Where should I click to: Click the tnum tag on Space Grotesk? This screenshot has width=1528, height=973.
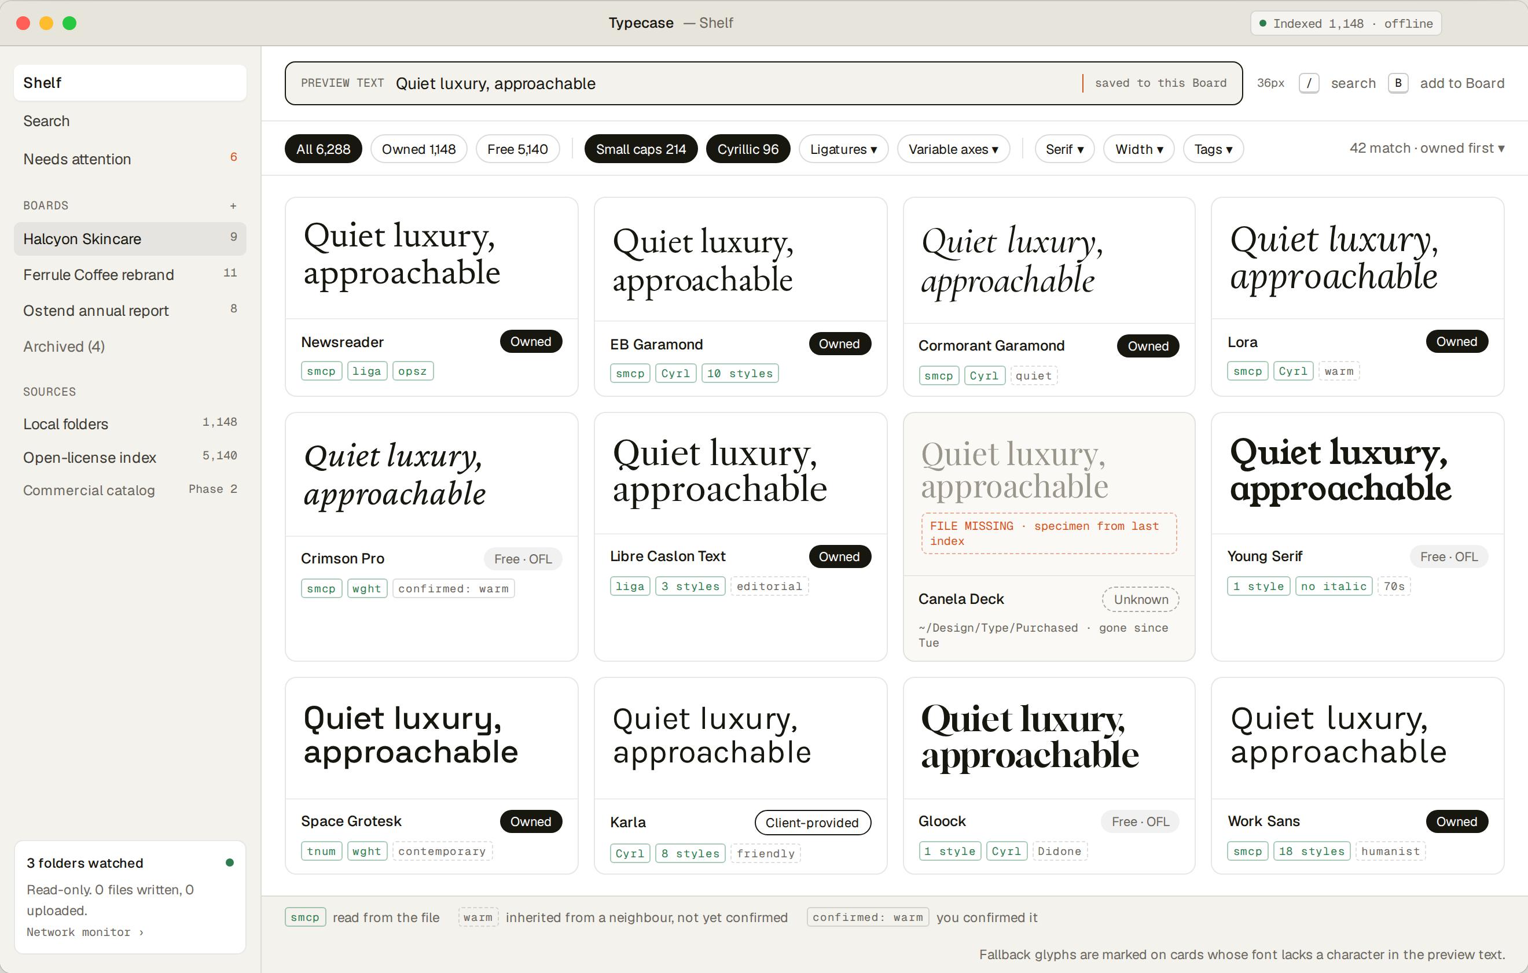321,851
